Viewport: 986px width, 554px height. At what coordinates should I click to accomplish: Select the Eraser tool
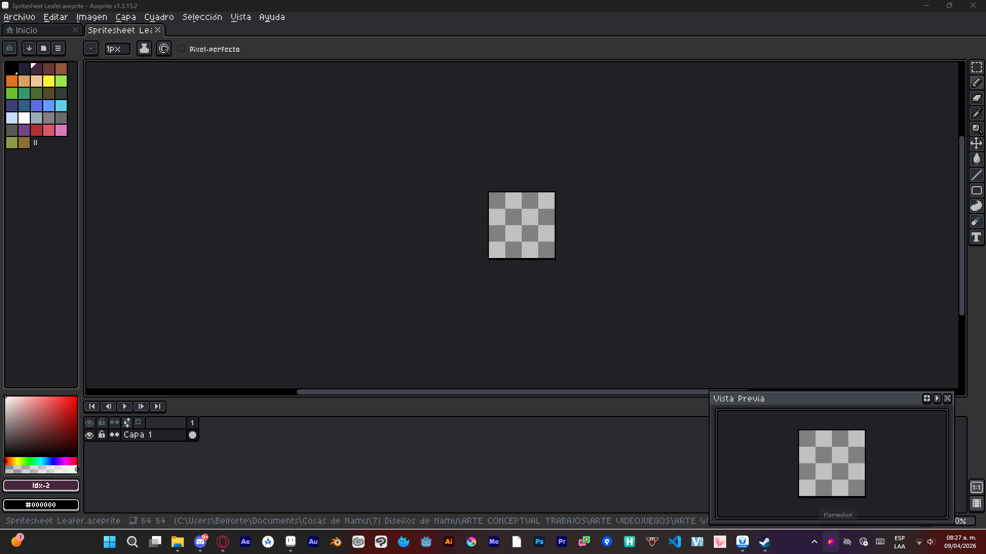(976, 98)
